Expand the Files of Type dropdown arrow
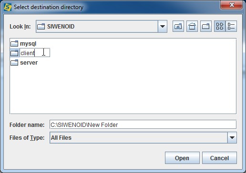This screenshot has height=173, width=246. (x=232, y=137)
